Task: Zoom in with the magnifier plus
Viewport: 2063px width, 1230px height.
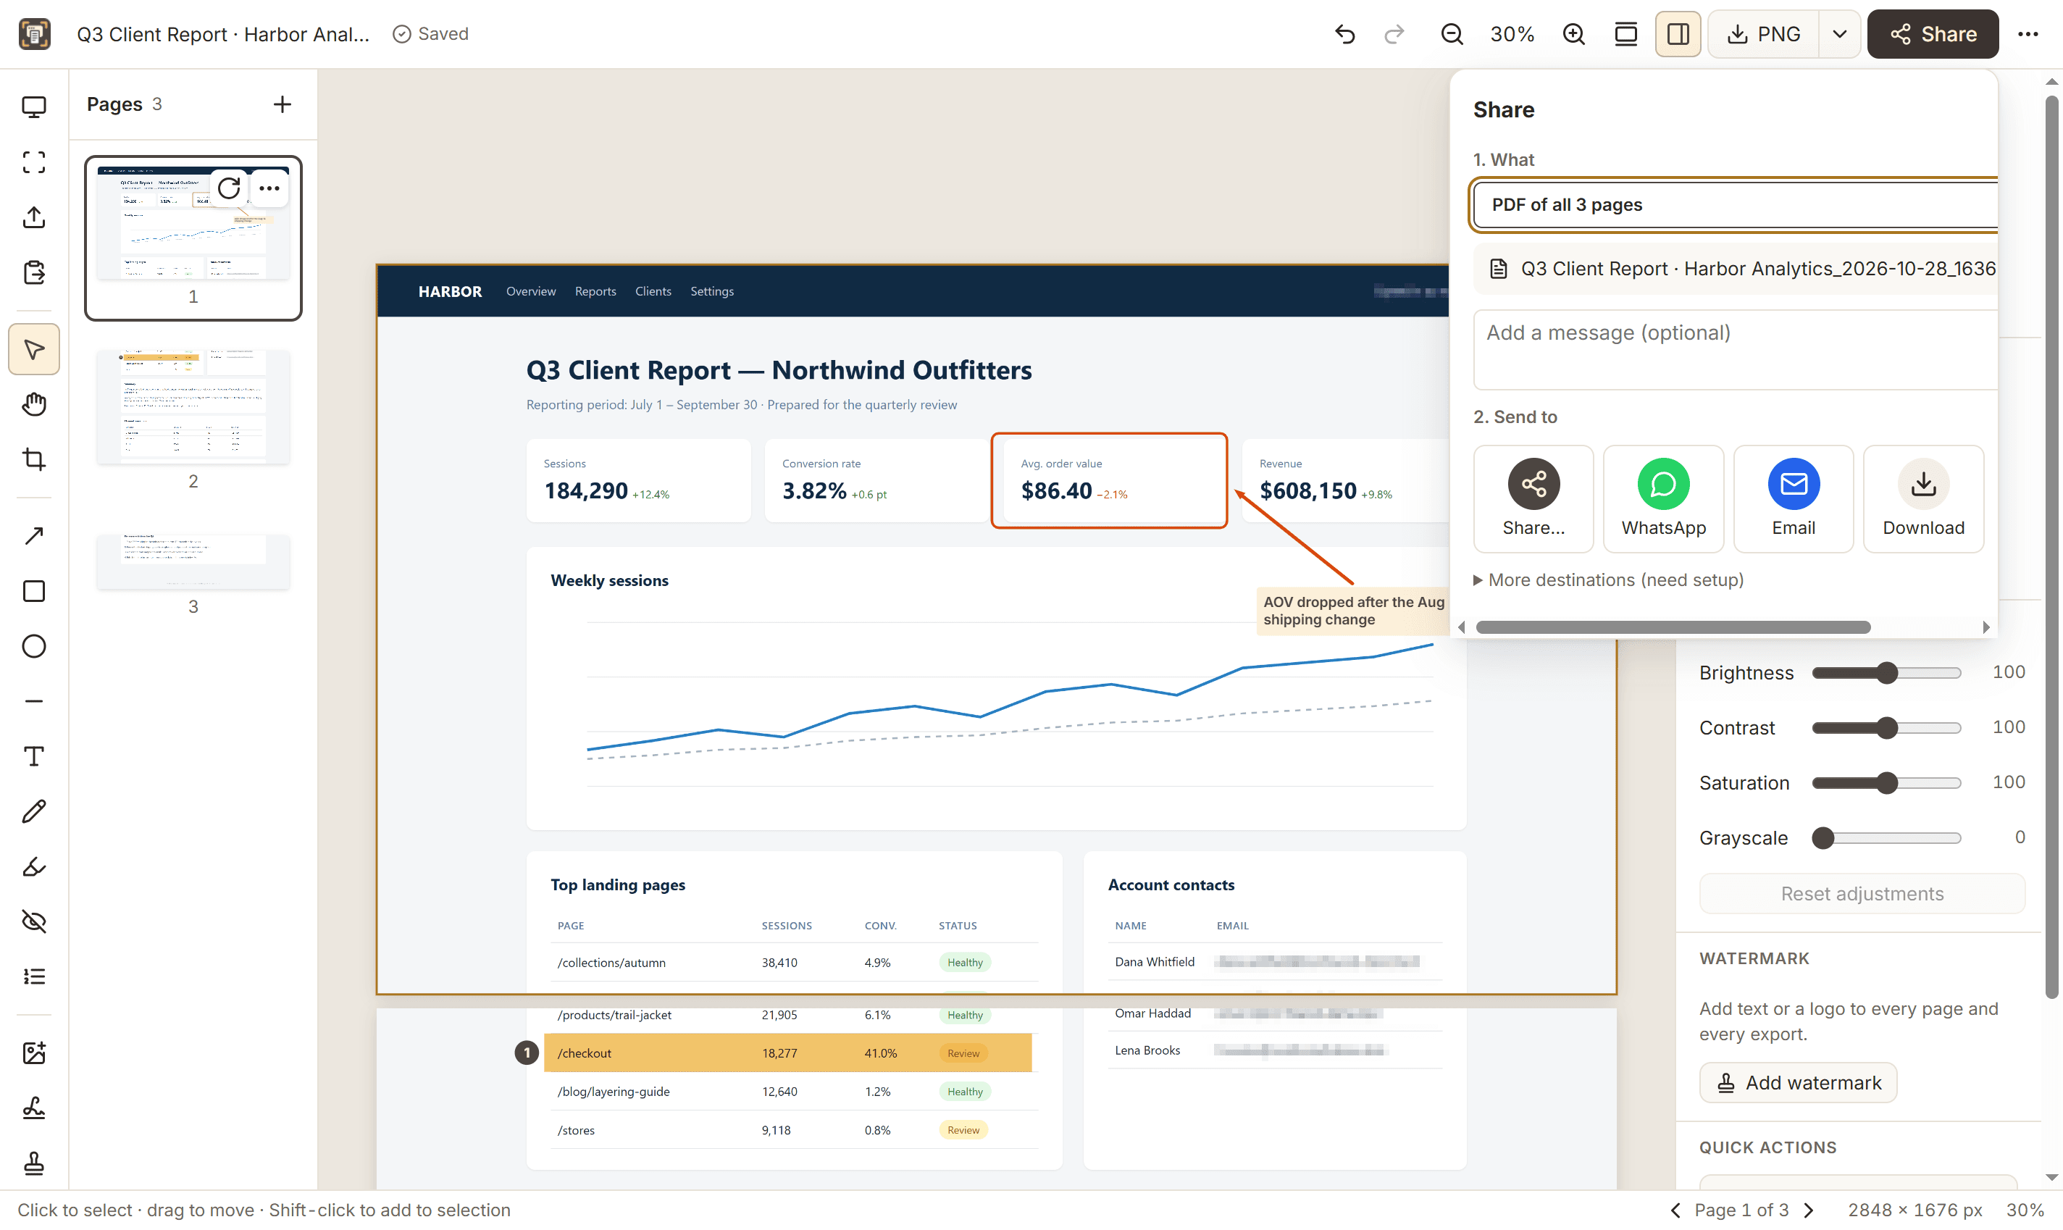Action: (1573, 34)
